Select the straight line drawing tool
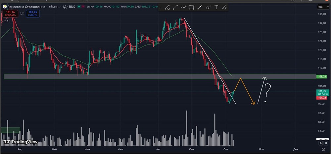Screen dimensions: 331x154 click(175, 7)
